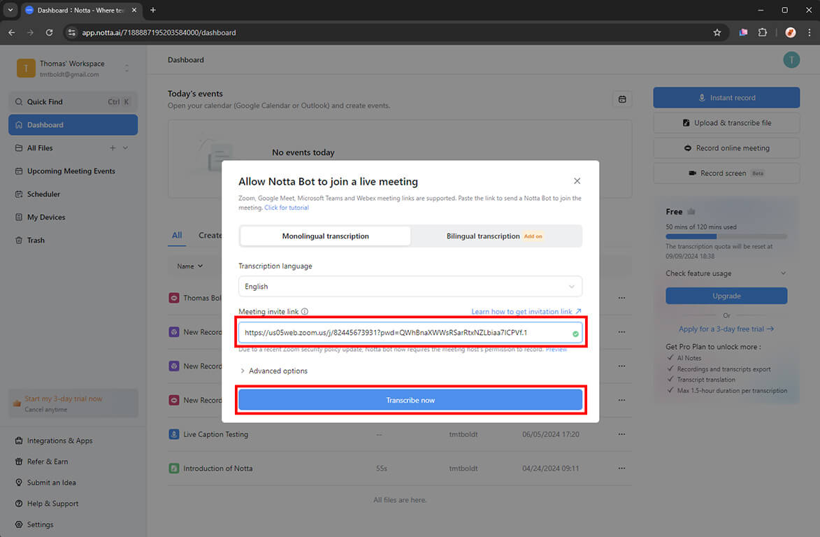Click the Thomas Bol row file icon
The image size is (820, 537).
(174, 298)
